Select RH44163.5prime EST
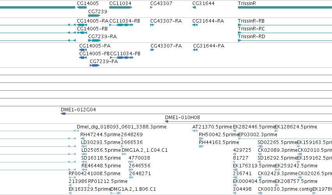The image size is (332, 195). click(219, 142)
